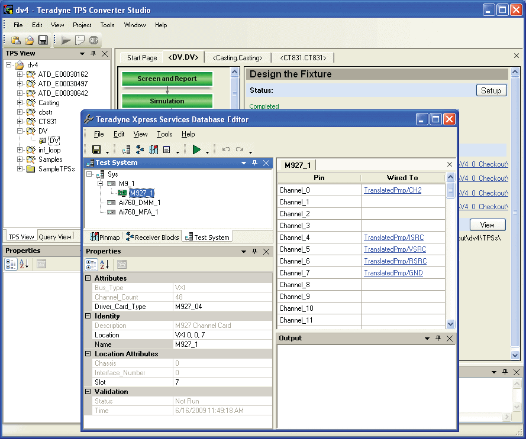Screen dimensions: 526x439
Task: Select Categorized view in Studio Properties panel
Action: (11, 264)
